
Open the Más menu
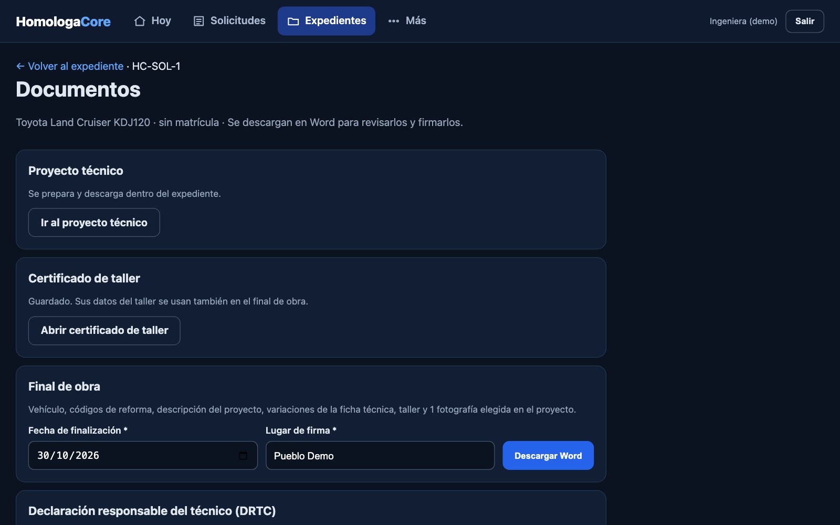point(407,21)
